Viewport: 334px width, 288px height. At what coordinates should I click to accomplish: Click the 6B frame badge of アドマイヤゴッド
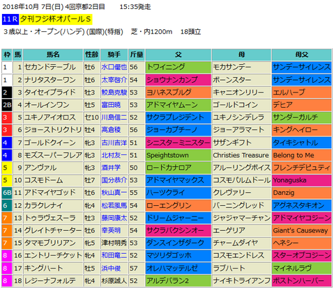7,193
